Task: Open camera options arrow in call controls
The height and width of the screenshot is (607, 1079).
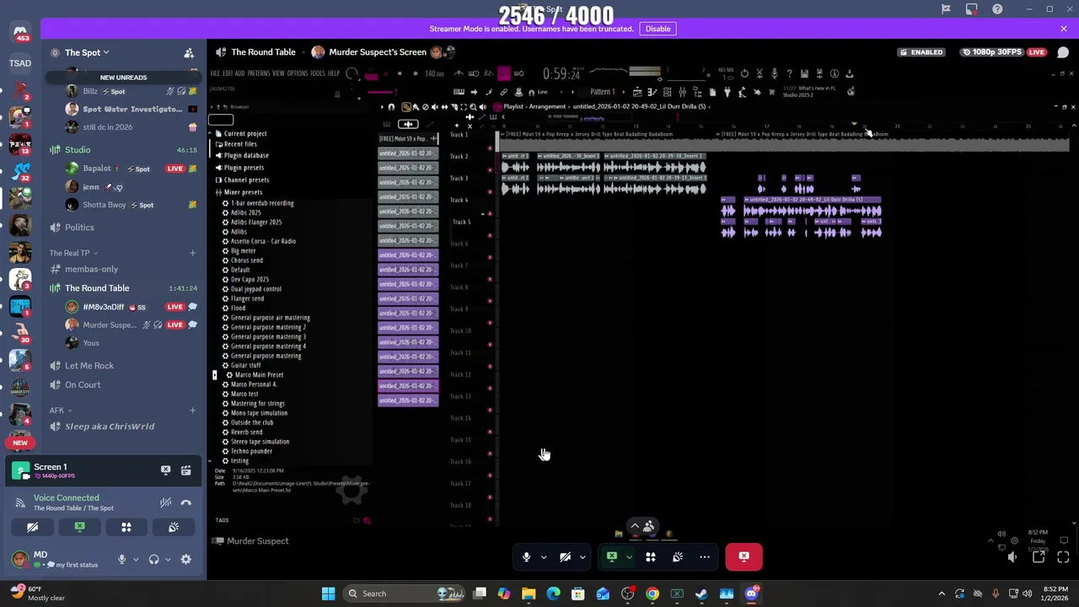Action: (582, 556)
